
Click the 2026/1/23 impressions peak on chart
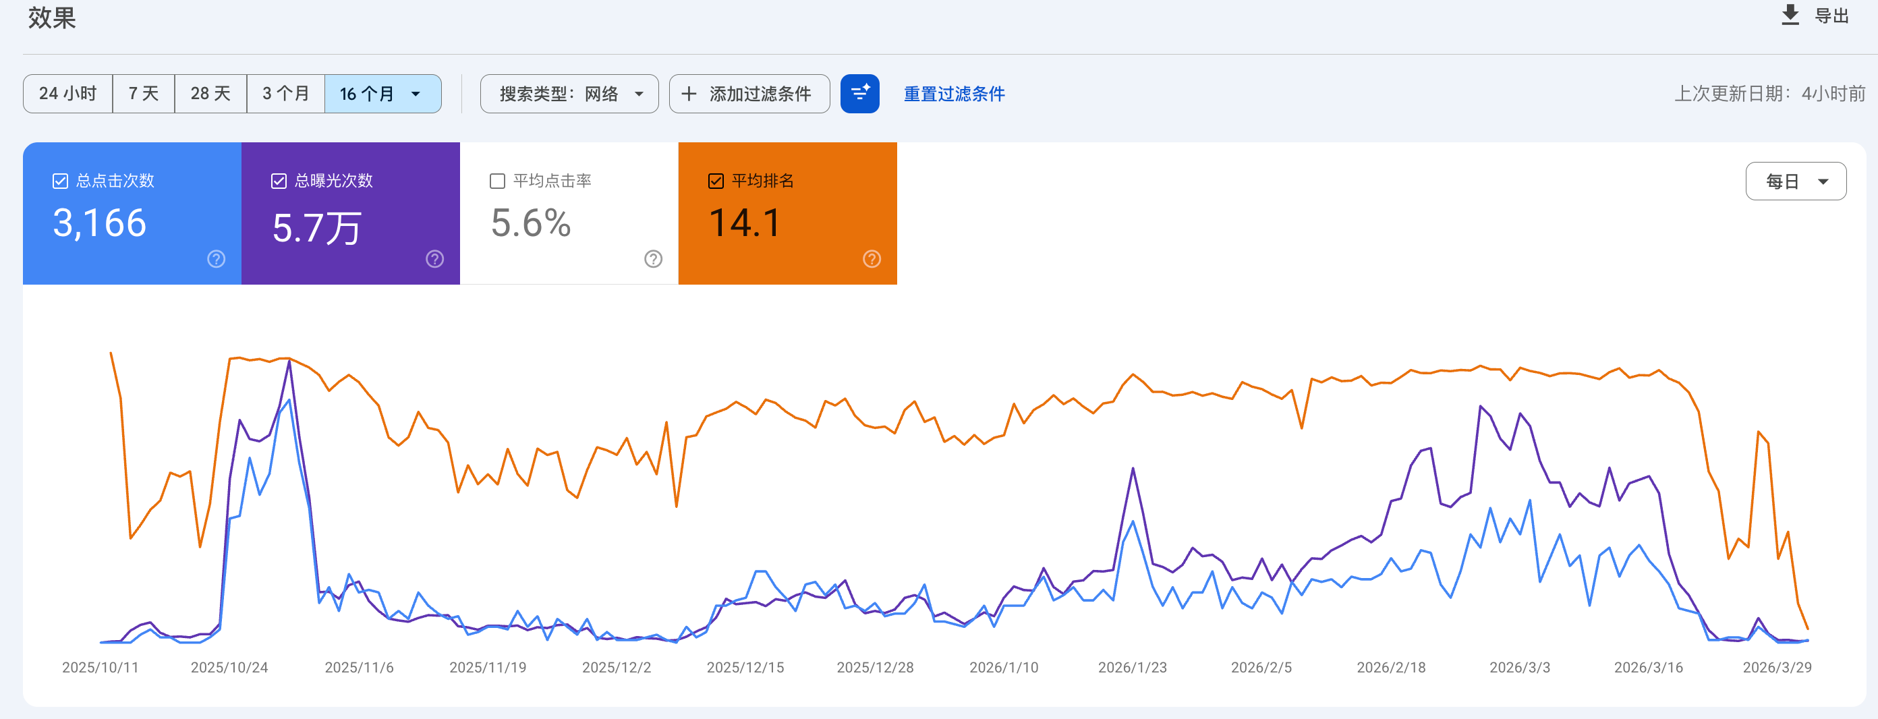(x=1133, y=469)
